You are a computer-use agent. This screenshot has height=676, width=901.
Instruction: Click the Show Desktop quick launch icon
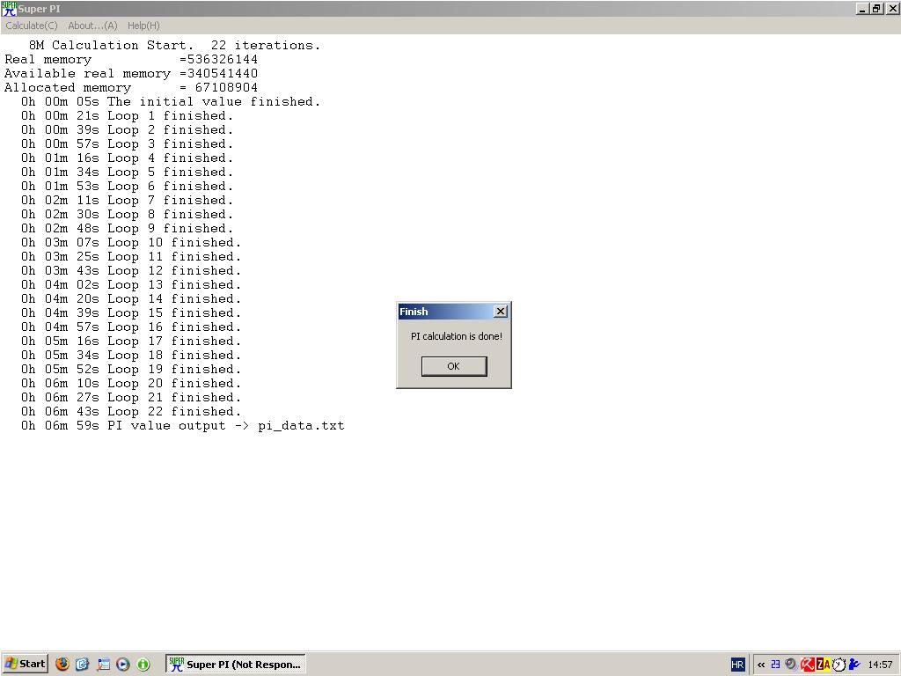click(x=103, y=664)
